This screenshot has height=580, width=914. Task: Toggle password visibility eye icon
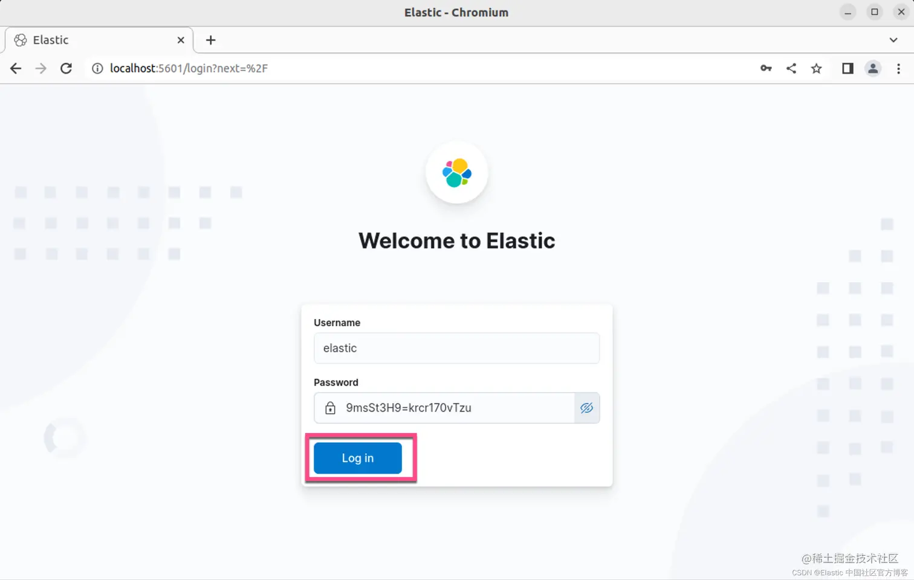(586, 408)
